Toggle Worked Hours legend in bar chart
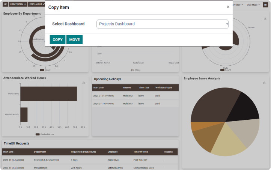This screenshot has width=271, height=170. 45,134
